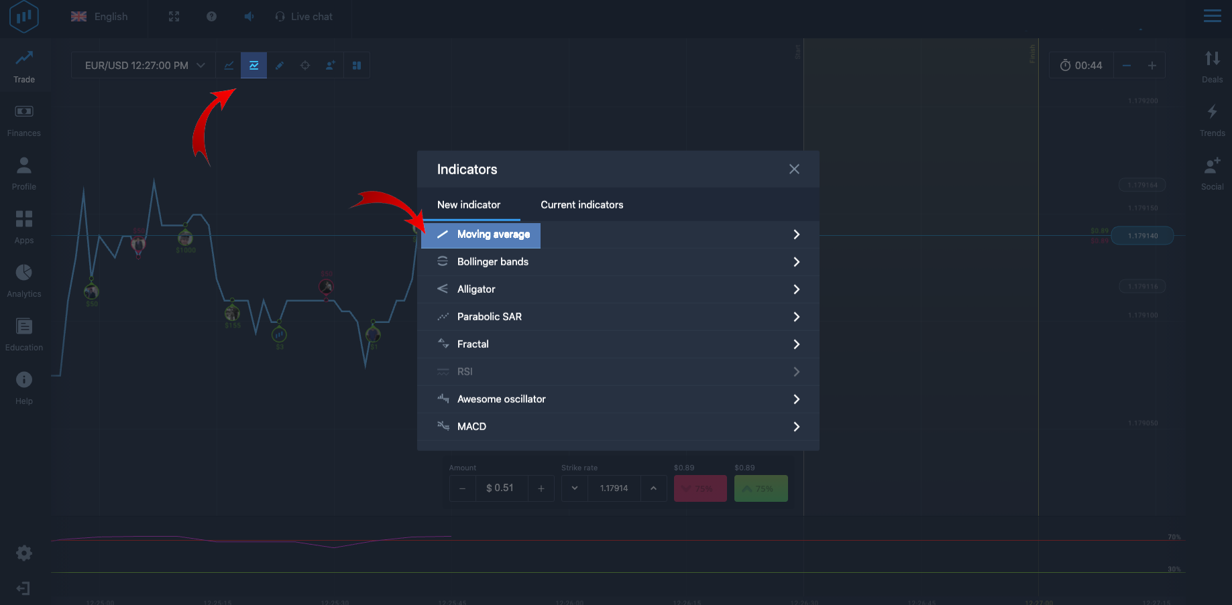
Task: Increase expiration time with plus
Action: click(x=1152, y=66)
